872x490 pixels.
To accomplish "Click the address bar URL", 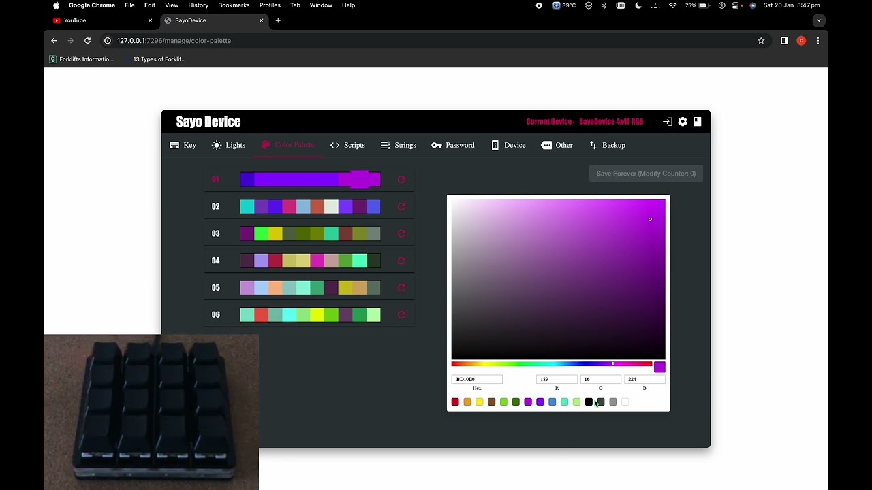I will click(x=174, y=41).
